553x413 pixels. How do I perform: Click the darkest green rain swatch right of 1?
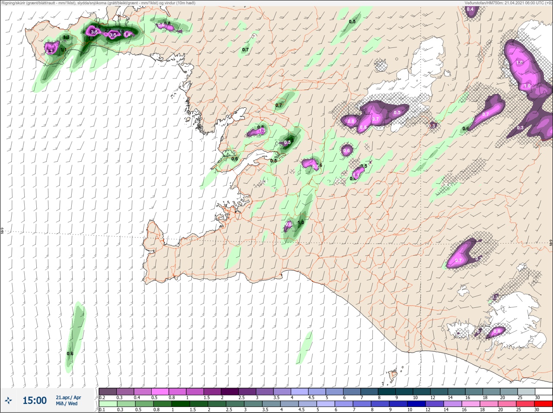(x=180, y=404)
